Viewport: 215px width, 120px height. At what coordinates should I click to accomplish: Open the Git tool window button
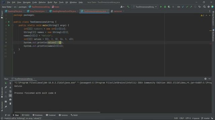point(7,115)
